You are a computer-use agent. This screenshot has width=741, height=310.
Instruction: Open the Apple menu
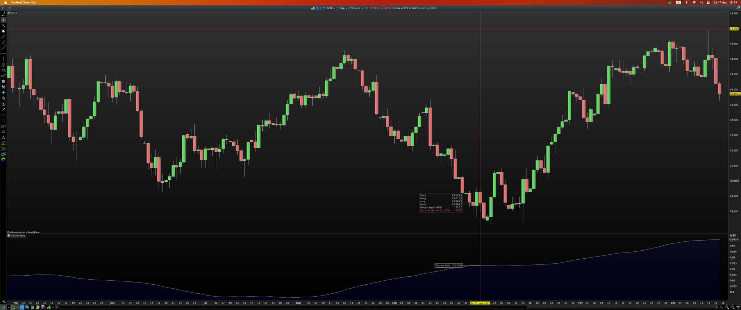[x=5, y=3]
